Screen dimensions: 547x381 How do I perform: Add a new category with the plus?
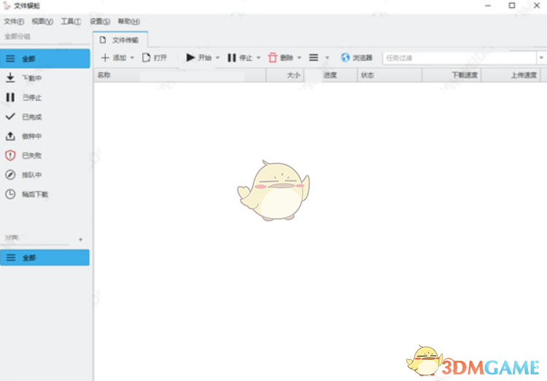click(x=80, y=240)
